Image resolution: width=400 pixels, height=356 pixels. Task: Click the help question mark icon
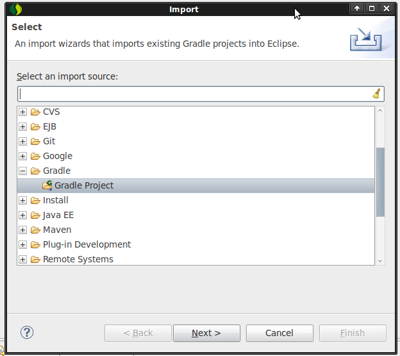(x=27, y=332)
